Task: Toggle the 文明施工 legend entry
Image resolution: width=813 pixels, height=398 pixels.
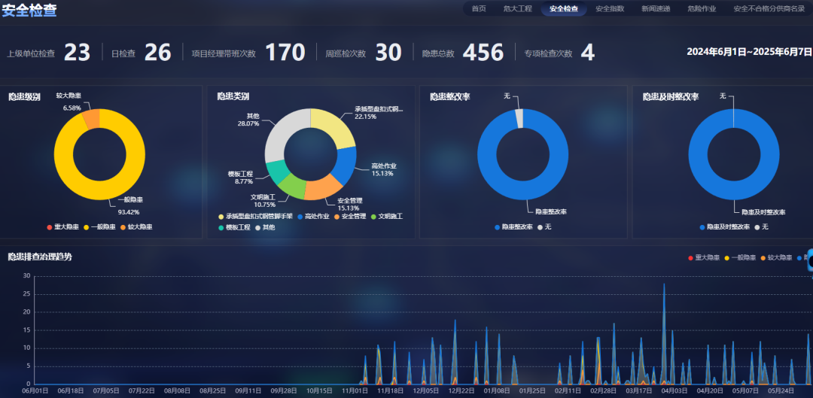Action: tap(386, 217)
